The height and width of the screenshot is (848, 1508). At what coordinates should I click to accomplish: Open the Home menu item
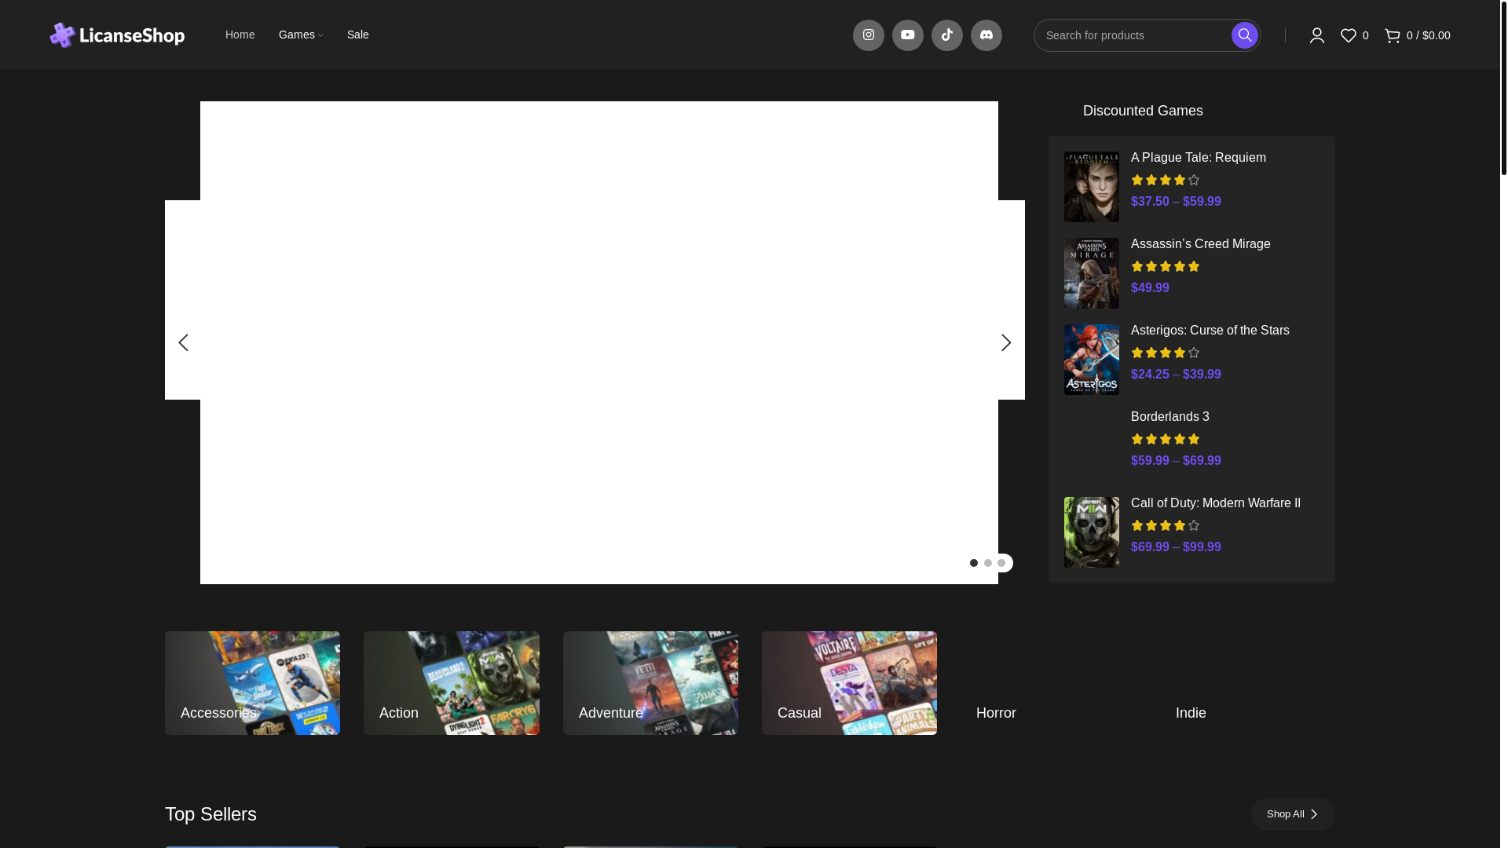240,35
